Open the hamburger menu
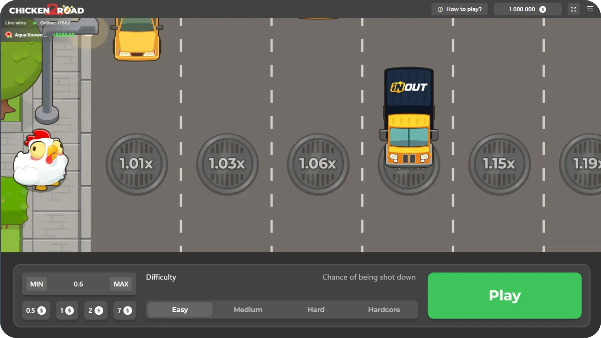The width and height of the screenshot is (601, 338). [x=590, y=9]
